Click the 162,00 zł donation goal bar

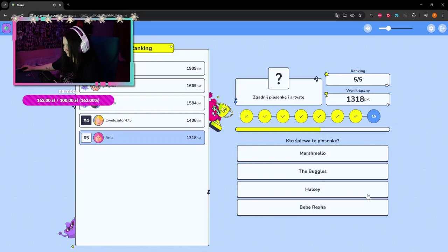coord(68,100)
